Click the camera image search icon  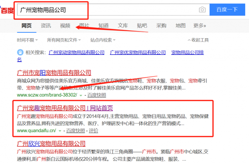(202, 10)
